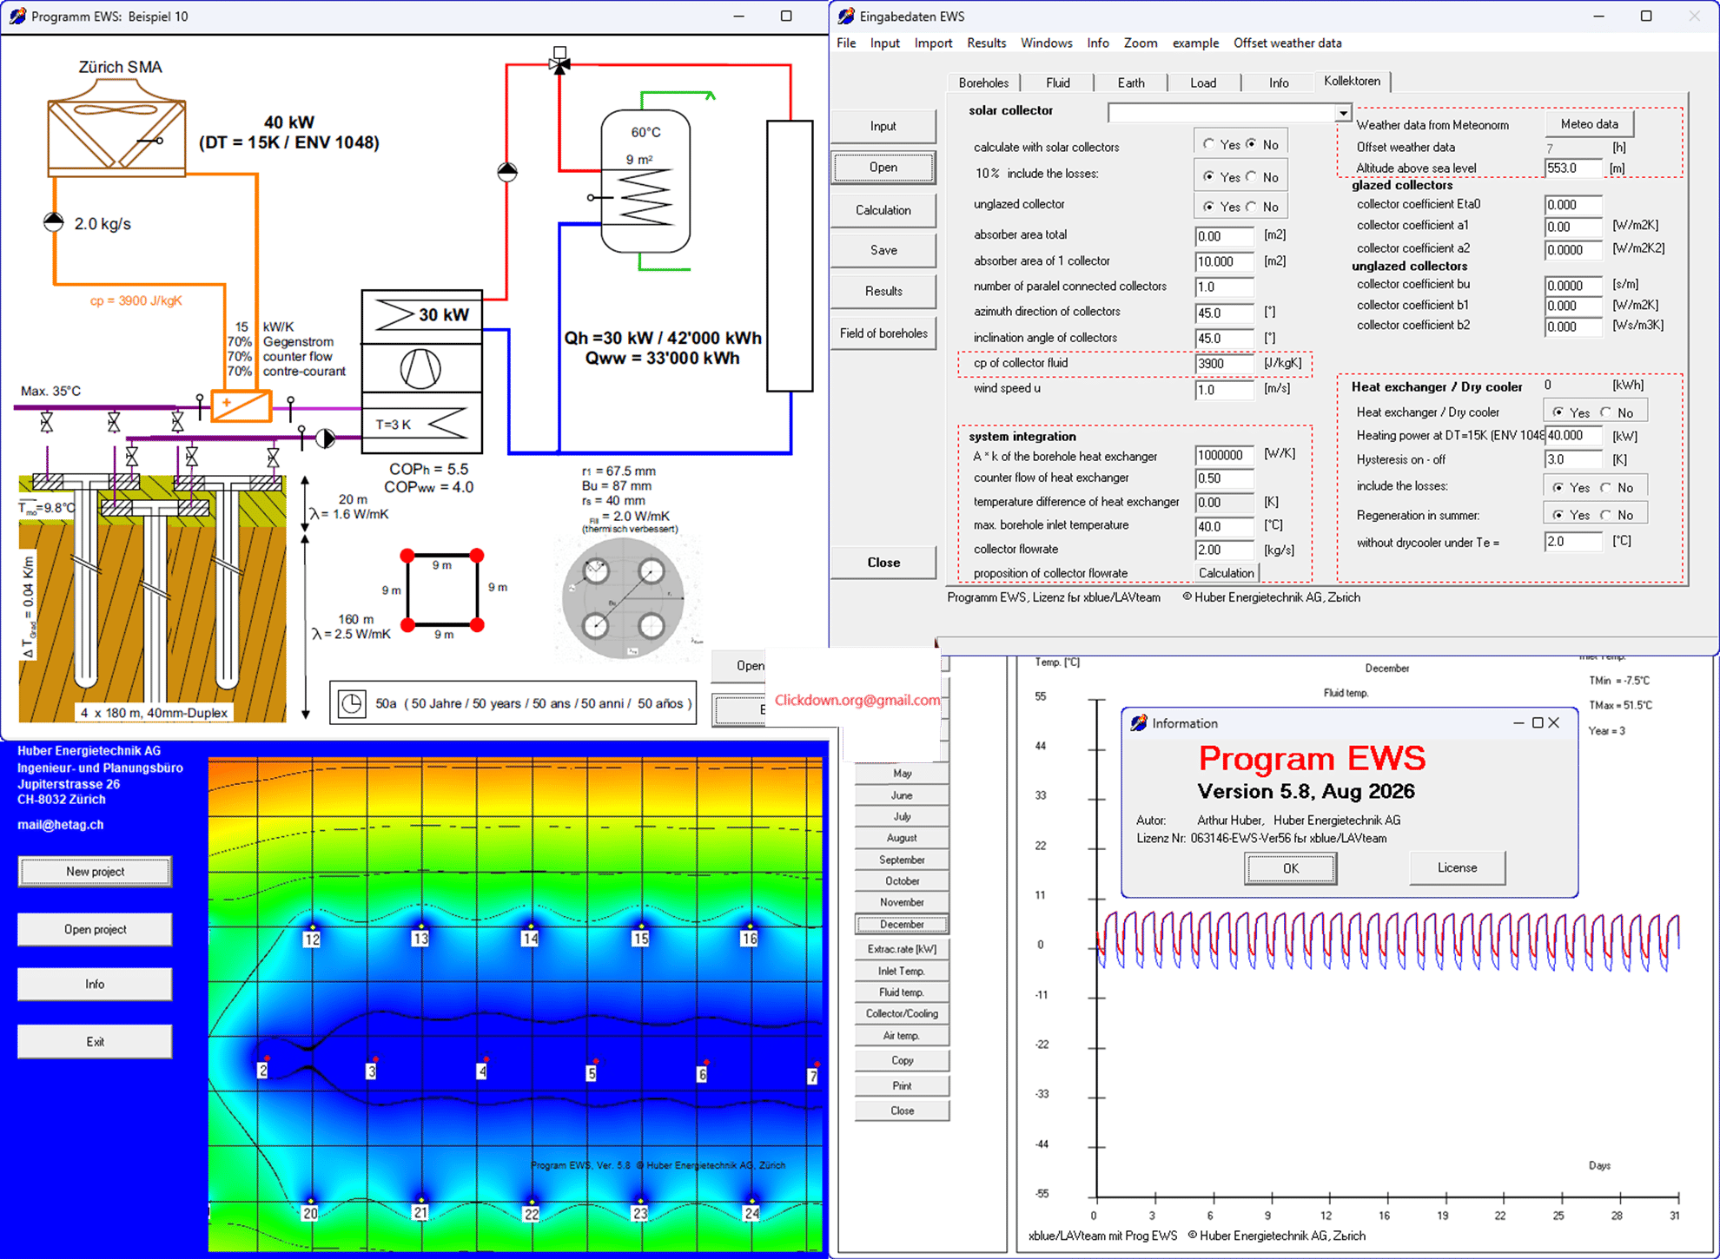Screen dimensions: 1720x1259
Task: Click the Field of boreholes button
Action: [883, 333]
